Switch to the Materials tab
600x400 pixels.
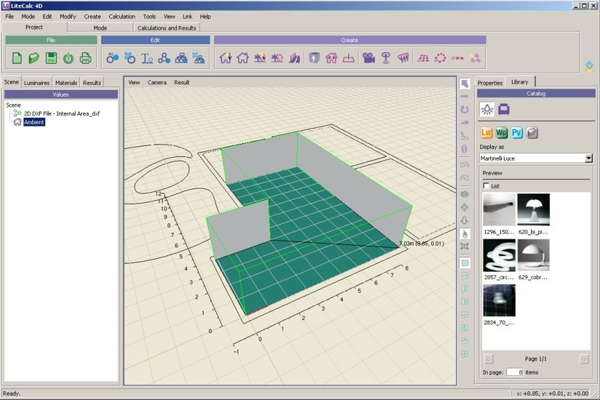point(66,83)
